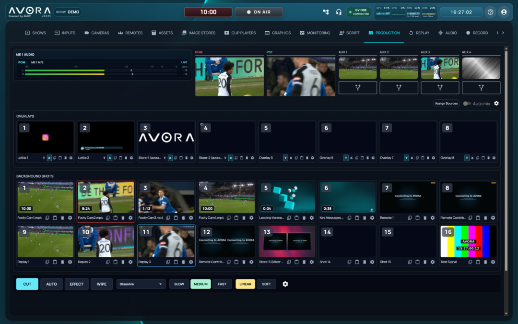This screenshot has width=518, height=324.
Task: Click the Assign Sources button
Action: point(447,104)
